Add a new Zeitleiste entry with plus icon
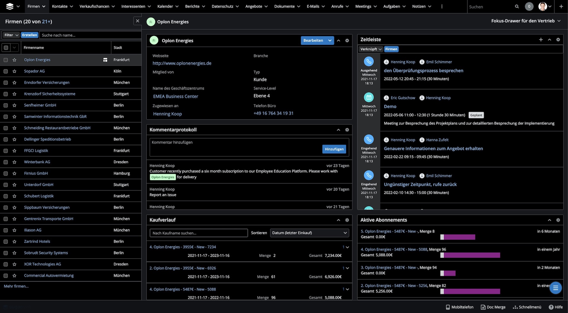This screenshot has height=313, width=568. coord(541,40)
